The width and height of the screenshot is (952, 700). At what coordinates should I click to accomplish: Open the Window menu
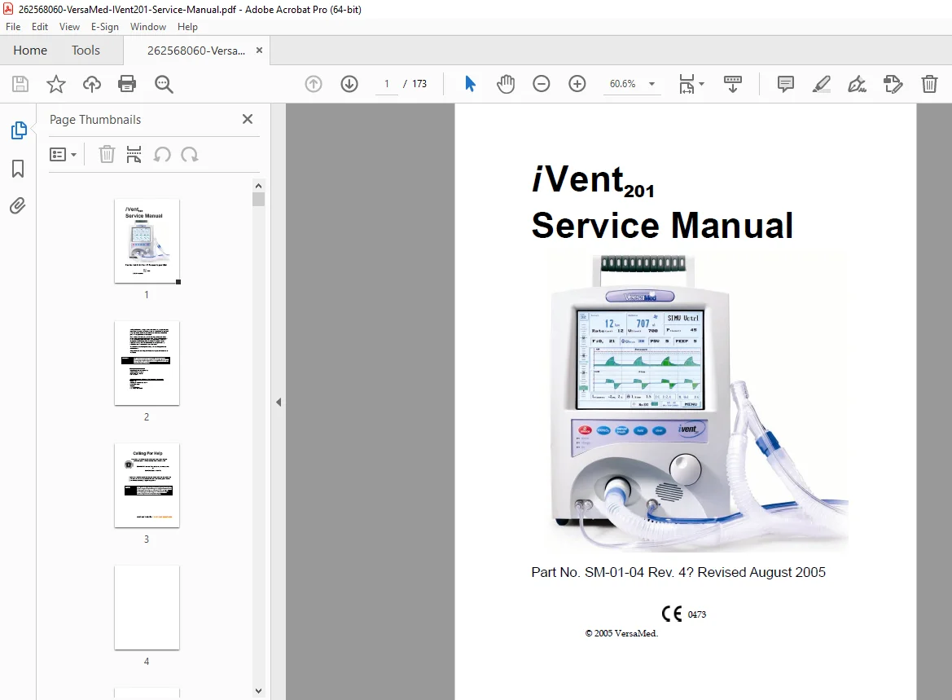click(148, 27)
